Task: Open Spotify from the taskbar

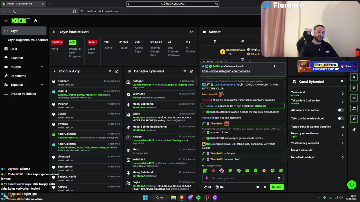Action: [198, 198]
